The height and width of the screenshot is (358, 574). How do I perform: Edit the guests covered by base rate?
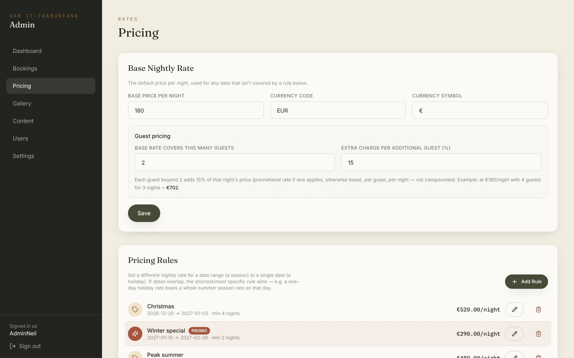coord(234,162)
